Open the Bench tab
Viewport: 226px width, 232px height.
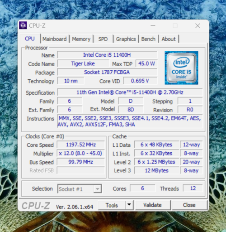[x=148, y=39]
